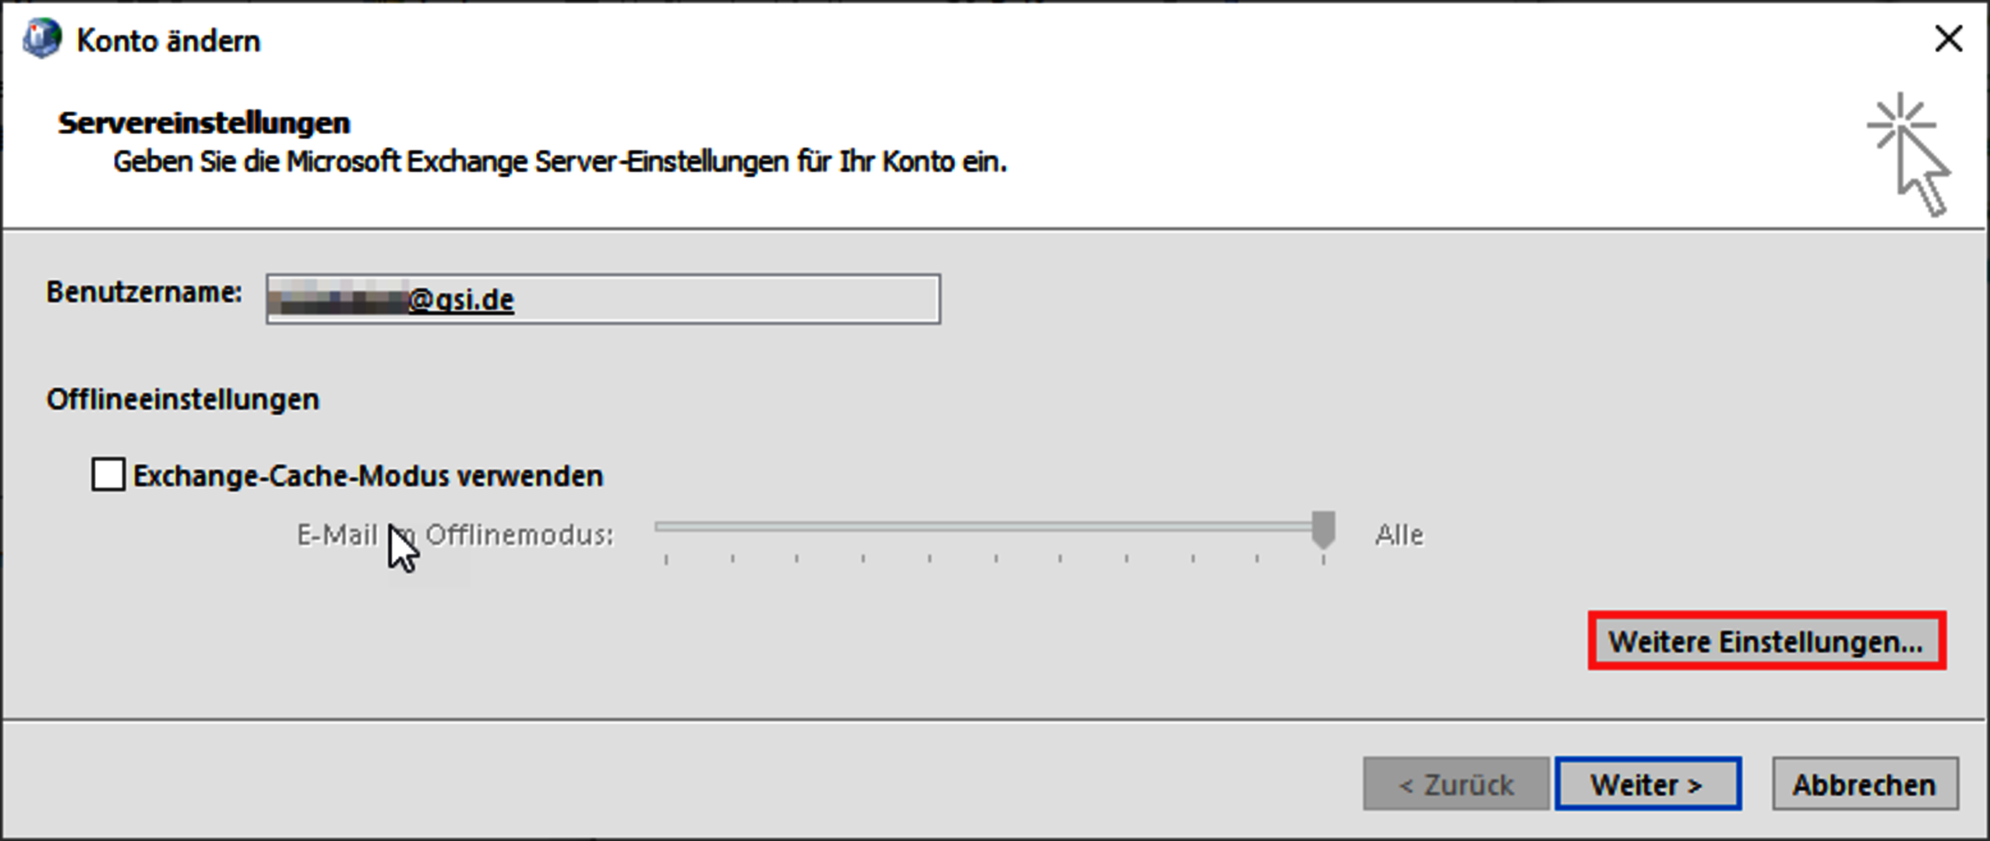Click the 'Konto ändern' title bar text
1990x841 pixels.
(x=168, y=41)
